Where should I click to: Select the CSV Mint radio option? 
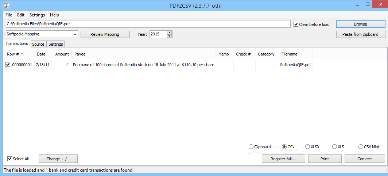click(x=361, y=147)
